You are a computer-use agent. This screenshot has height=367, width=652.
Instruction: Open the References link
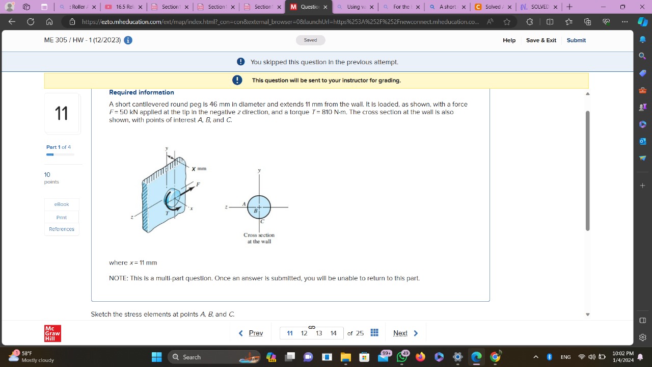(61, 229)
